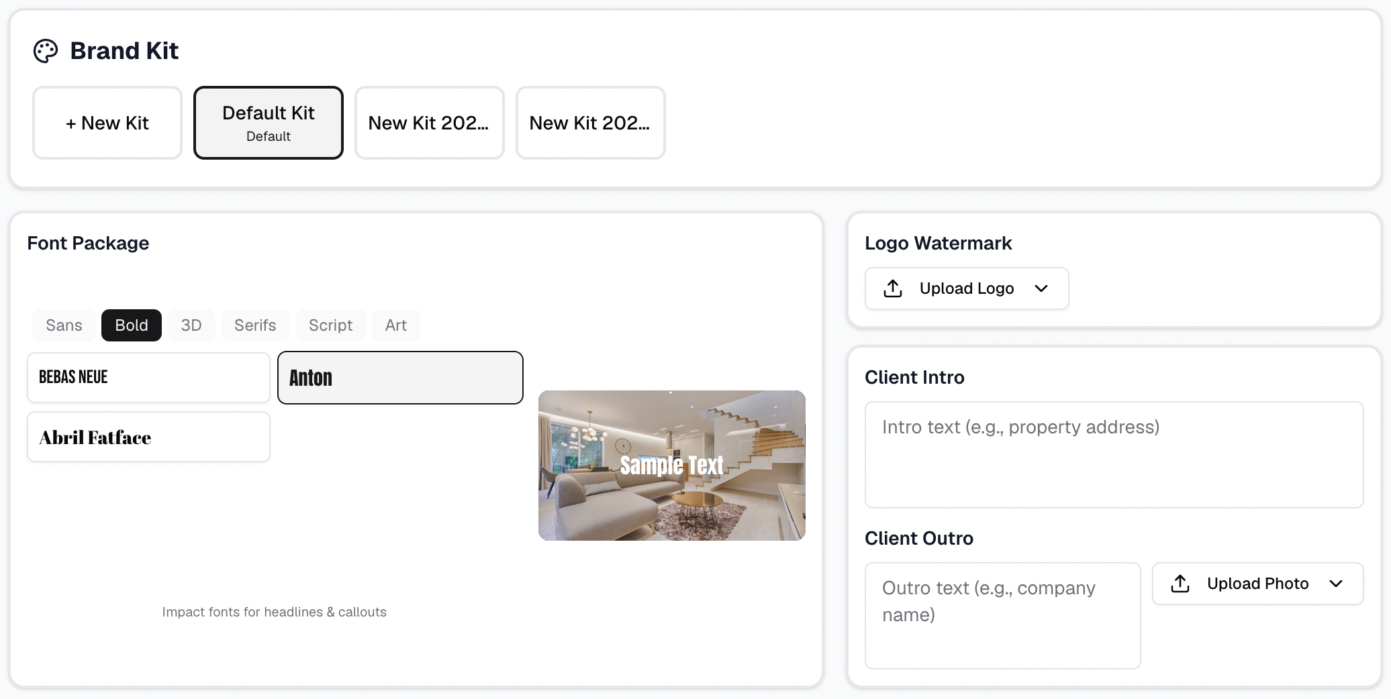The width and height of the screenshot is (1391, 699).
Task: Open the last New Kit 202... card
Action: click(x=591, y=123)
